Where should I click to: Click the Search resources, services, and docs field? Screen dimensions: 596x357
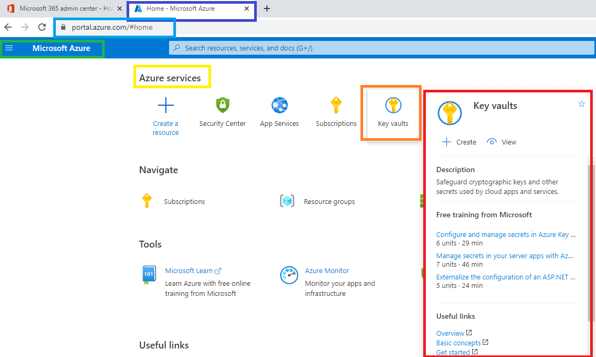pos(382,48)
